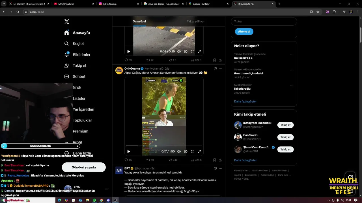Follow Can Sakızlı account

tap(285, 137)
